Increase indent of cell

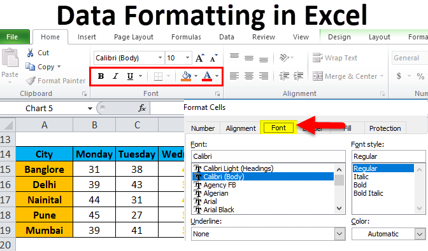pyautogui.click(x=298, y=76)
